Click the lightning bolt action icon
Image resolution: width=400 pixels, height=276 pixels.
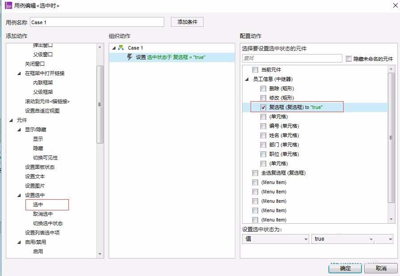(130, 57)
